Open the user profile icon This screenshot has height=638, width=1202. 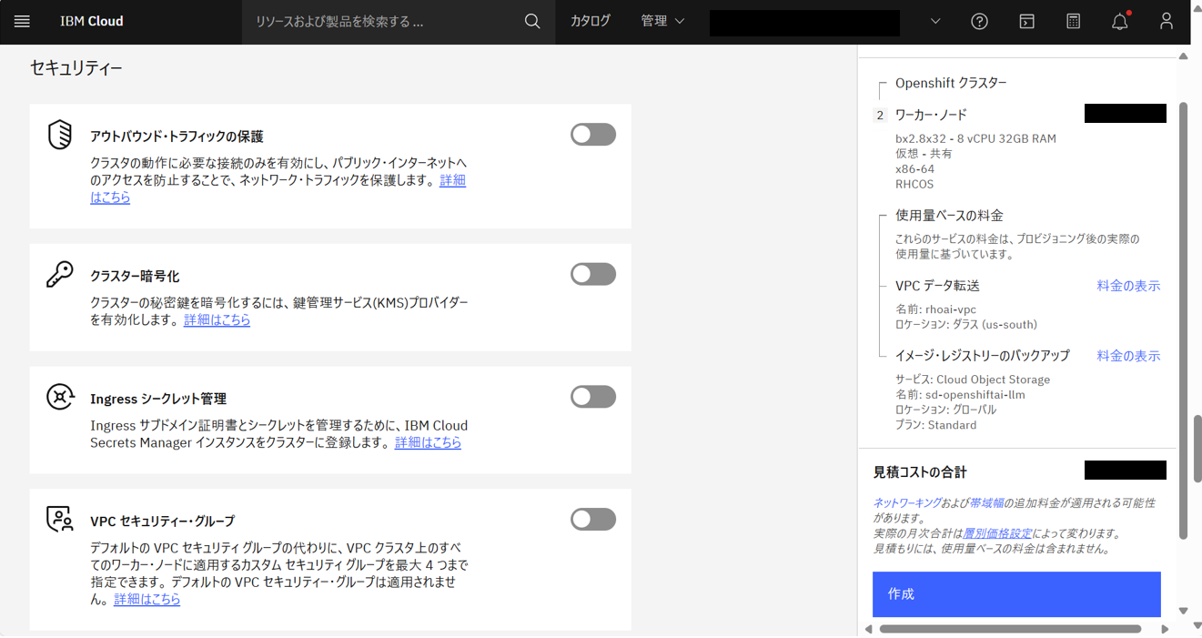pyautogui.click(x=1167, y=21)
